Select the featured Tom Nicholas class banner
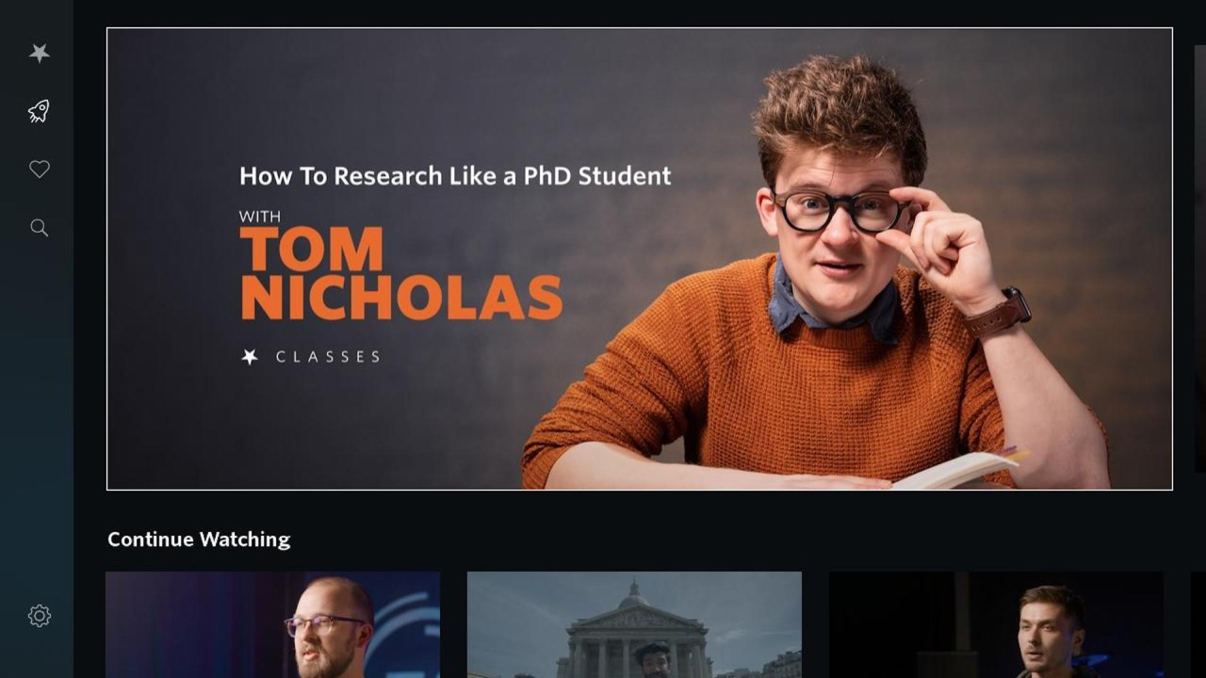1206x678 pixels. point(640,259)
